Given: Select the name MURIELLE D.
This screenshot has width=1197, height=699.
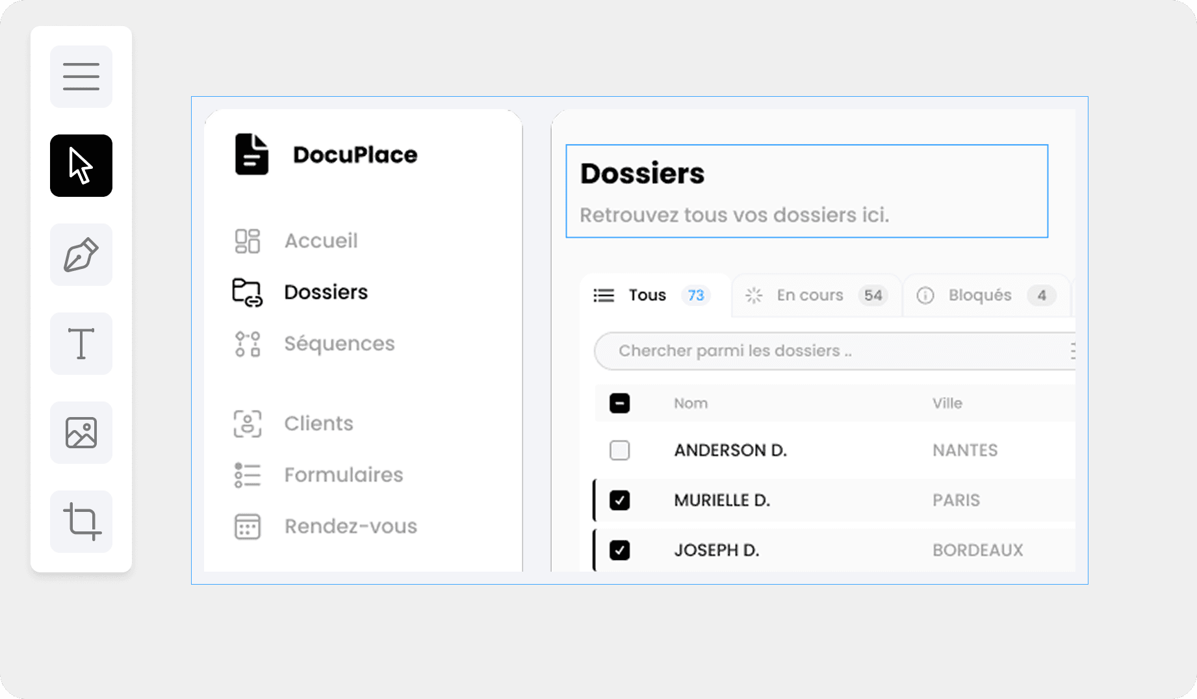Looking at the screenshot, I should (x=722, y=500).
